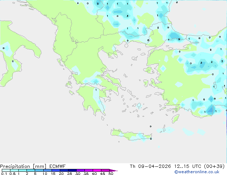Click the precipitation value 0 on eastern Crete
The height and width of the screenshot is (175, 227).
click(151, 139)
